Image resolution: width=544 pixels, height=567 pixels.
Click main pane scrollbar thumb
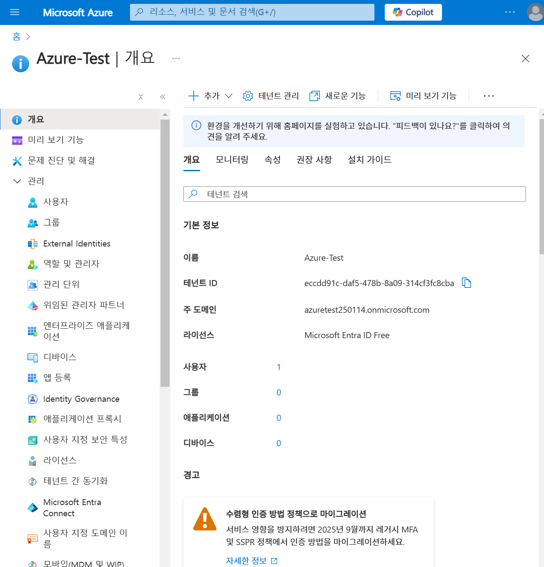(x=541, y=186)
